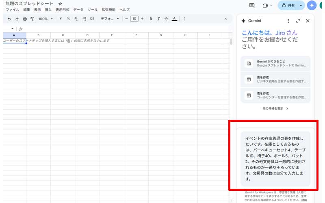
Task: Select column B header
Action: pos(38,35)
